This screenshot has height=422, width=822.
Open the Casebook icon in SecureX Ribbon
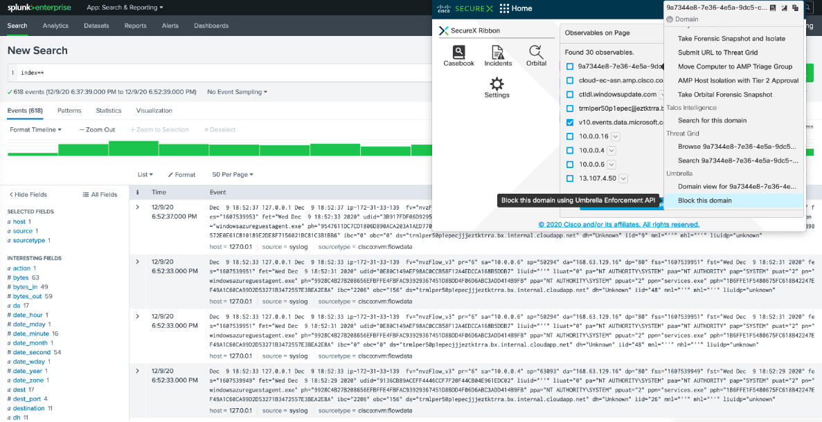(x=458, y=53)
